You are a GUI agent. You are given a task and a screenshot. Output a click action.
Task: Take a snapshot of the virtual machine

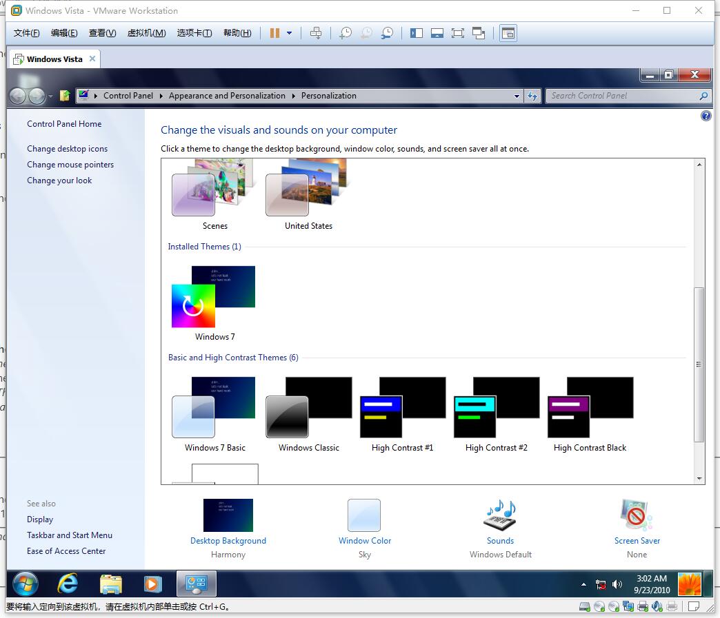346,33
